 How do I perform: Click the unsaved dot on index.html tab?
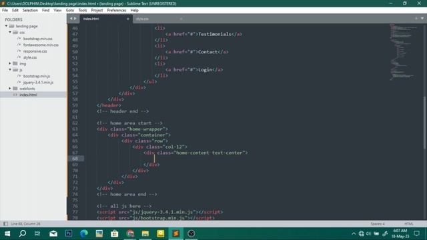click(127, 19)
